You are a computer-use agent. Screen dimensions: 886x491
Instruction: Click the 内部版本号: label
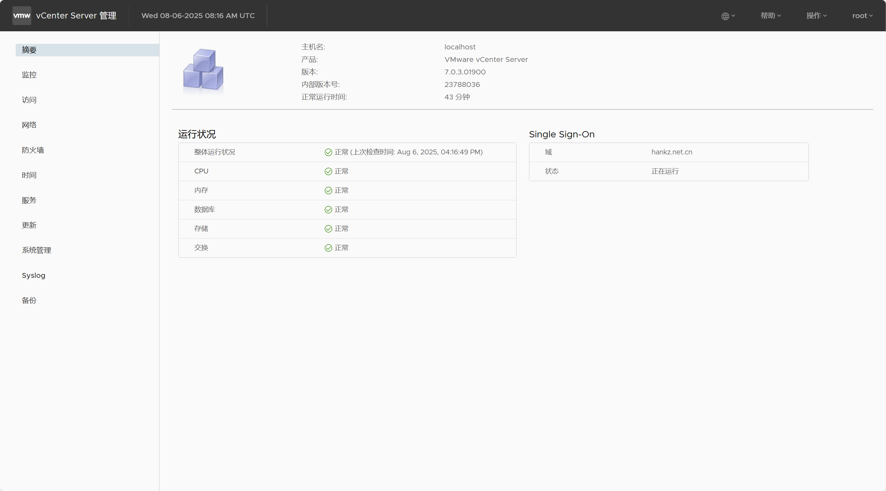pos(320,84)
